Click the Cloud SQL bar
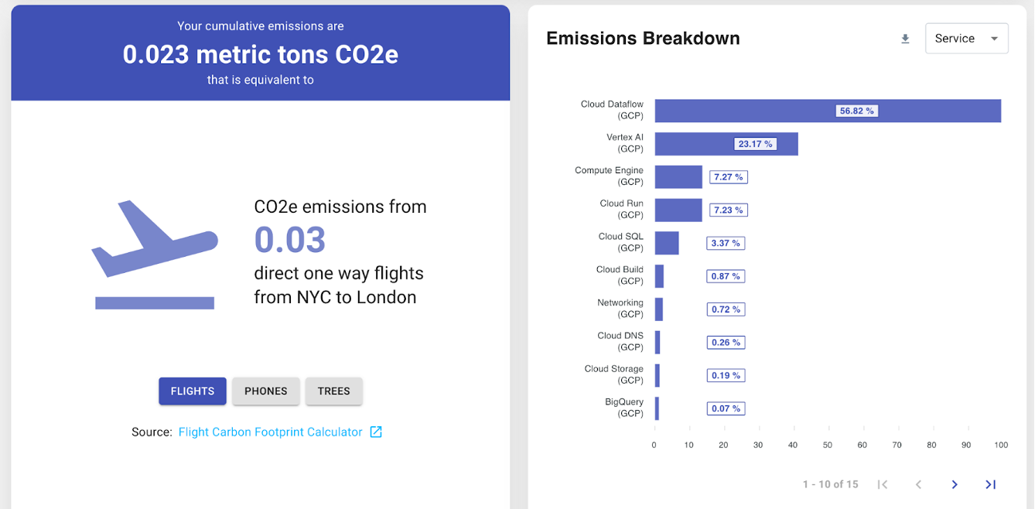 coord(667,243)
